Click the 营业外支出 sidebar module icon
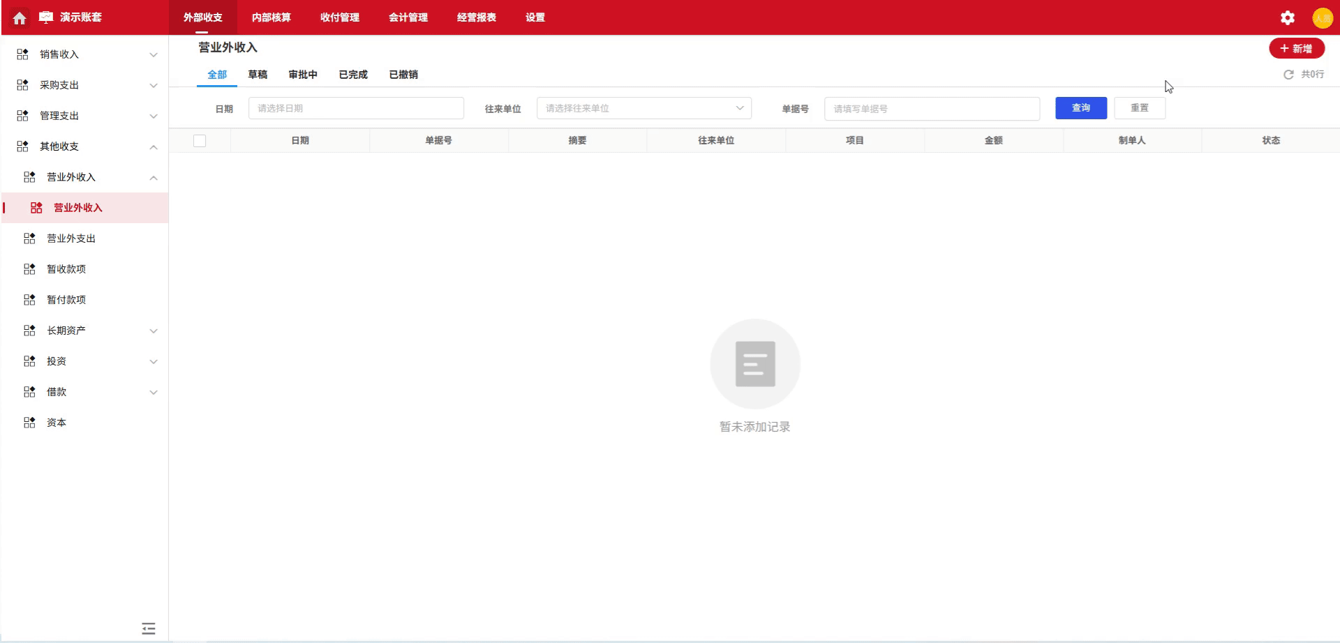The image size is (1340, 643). point(29,238)
